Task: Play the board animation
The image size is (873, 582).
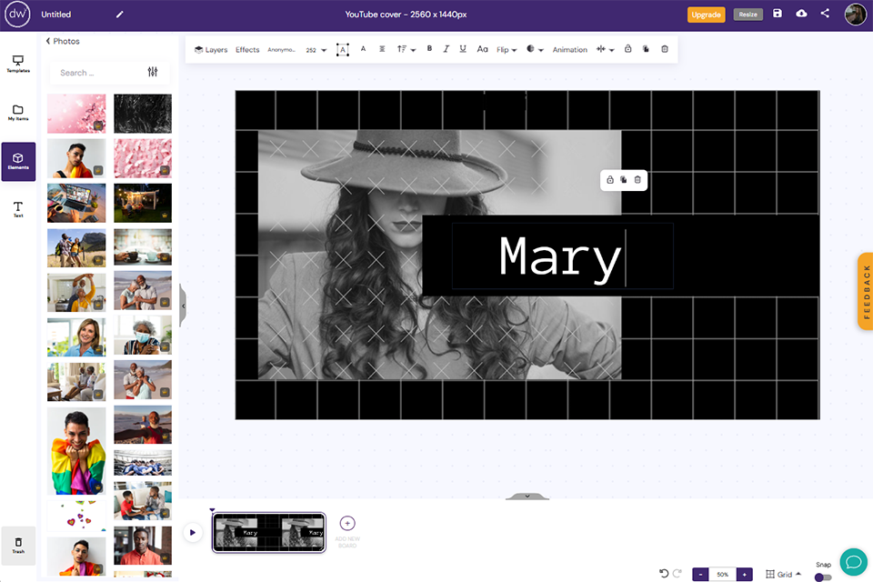Action: coord(193,532)
